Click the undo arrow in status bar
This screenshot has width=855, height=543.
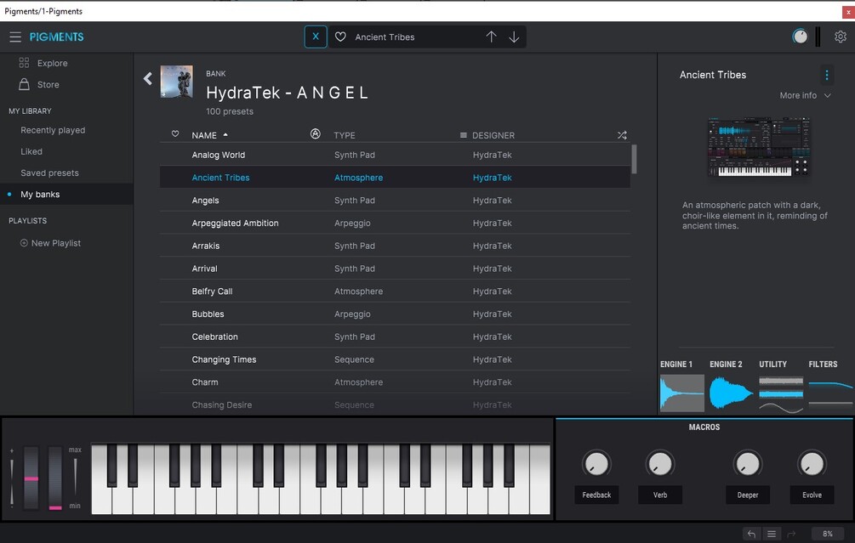coord(751,534)
